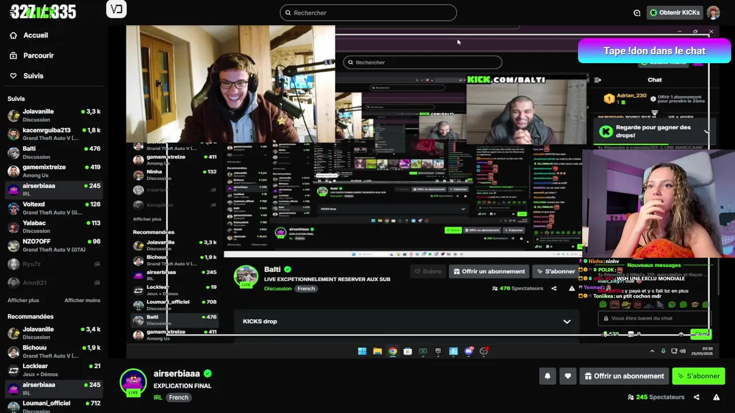Screen dimensions: 735x413
Task: Open Jolavanille channel in the Suivis list
Action: click(x=54, y=115)
